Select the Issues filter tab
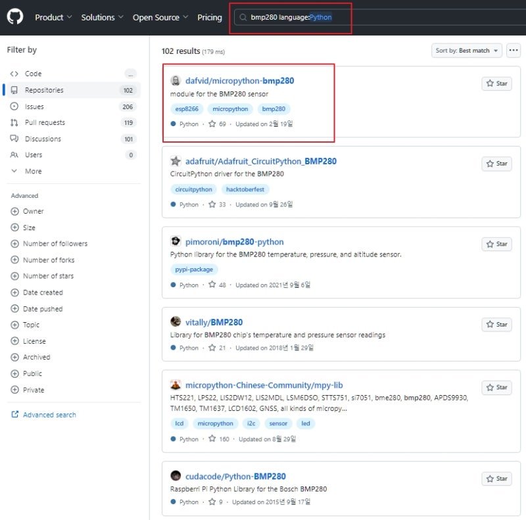 74,106
